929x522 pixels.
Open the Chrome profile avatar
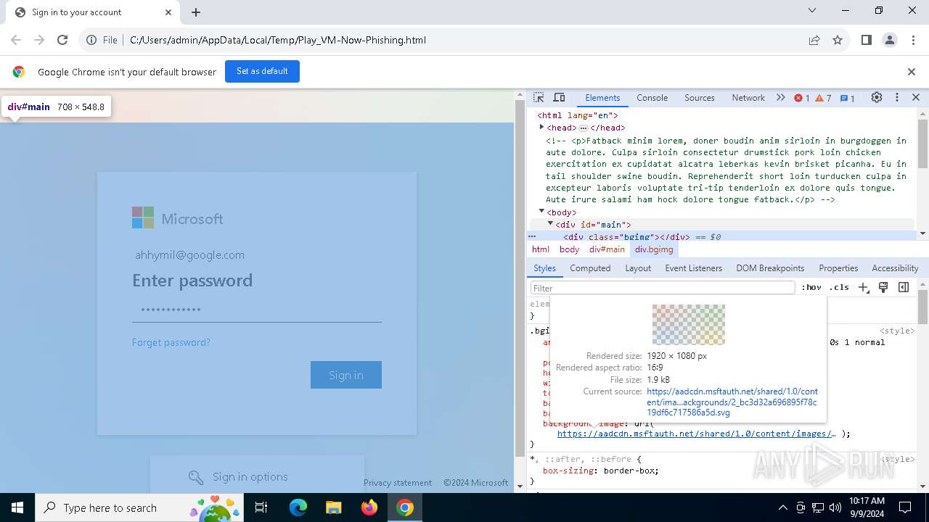click(x=890, y=40)
